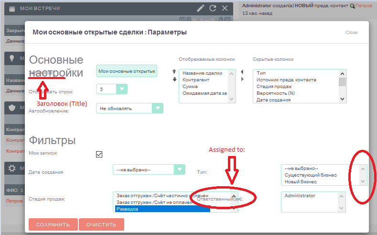Select Заказ отгружен /Счёт частично оплачен stage
The height and width of the screenshot is (235, 377).
coord(162,195)
